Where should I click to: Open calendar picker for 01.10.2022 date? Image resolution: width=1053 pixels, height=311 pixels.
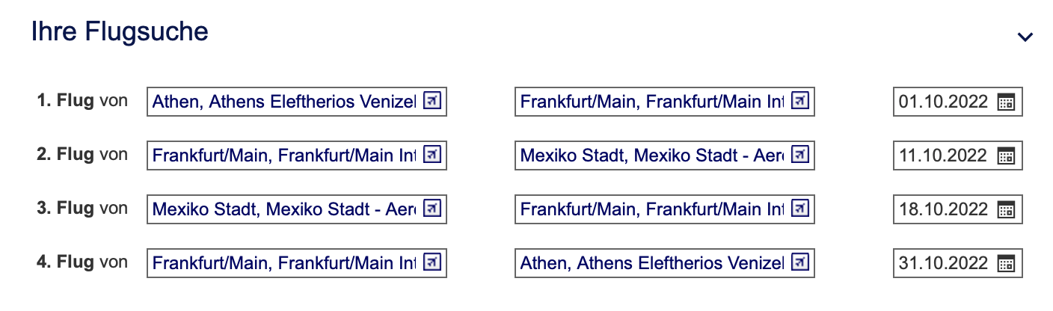tap(1006, 102)
